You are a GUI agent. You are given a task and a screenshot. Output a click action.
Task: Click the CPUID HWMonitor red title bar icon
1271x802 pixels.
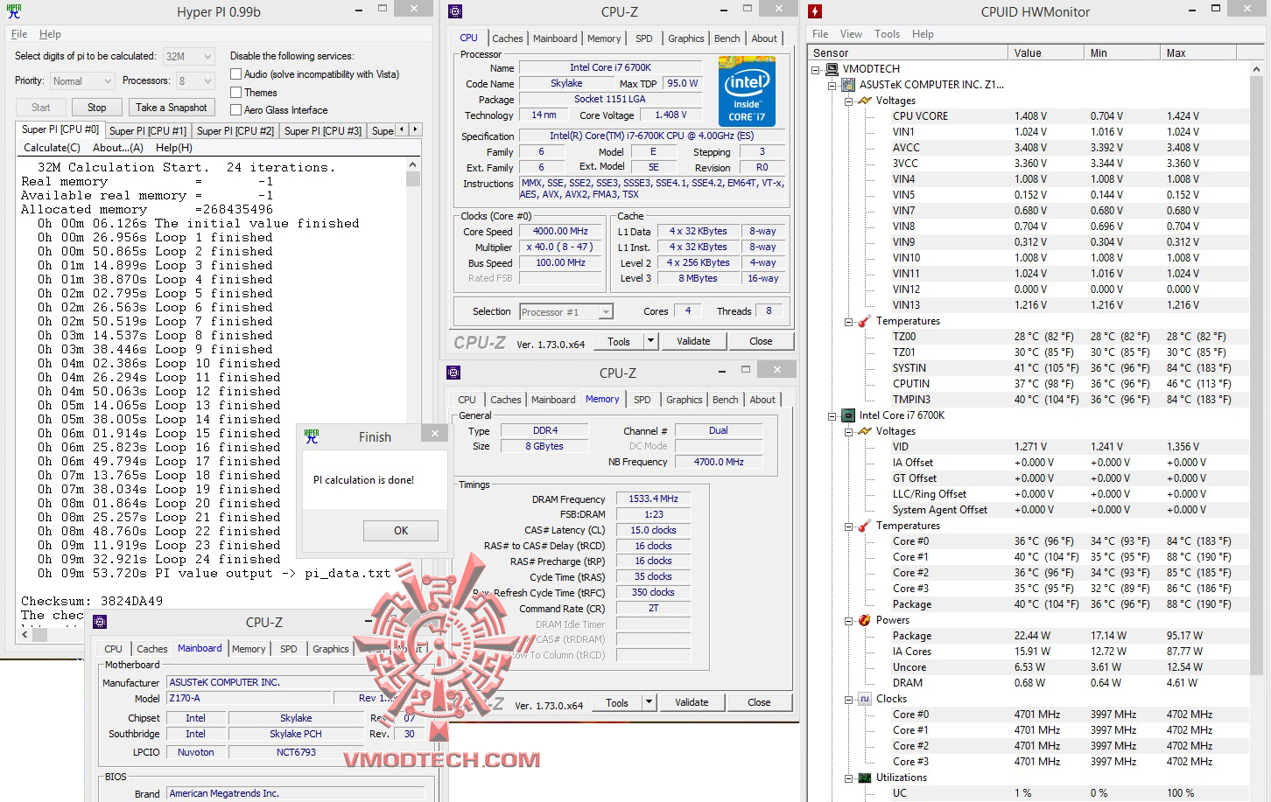pos(815,11)
